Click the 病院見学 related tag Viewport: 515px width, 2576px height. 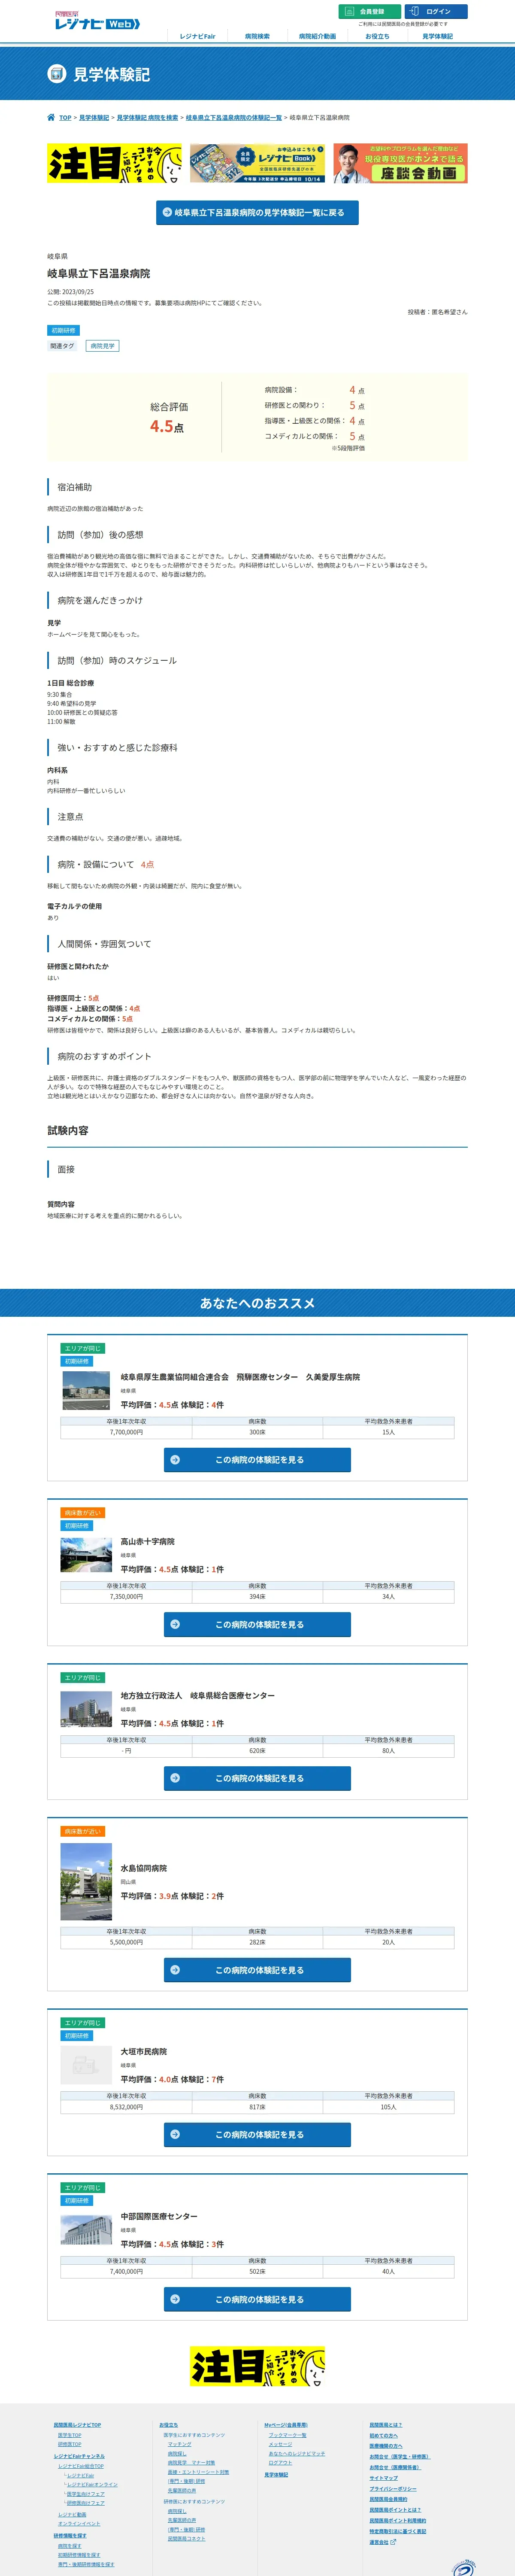click(102, 346)
